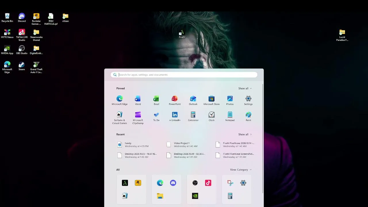Open NVIDIA icon in All apps section
This screenshot has height=207, width=368.
(195, 196)
